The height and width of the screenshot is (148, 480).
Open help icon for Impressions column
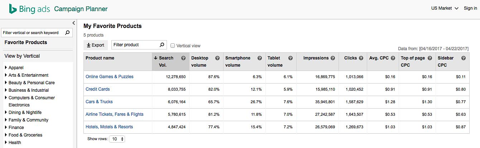point(333,58)
